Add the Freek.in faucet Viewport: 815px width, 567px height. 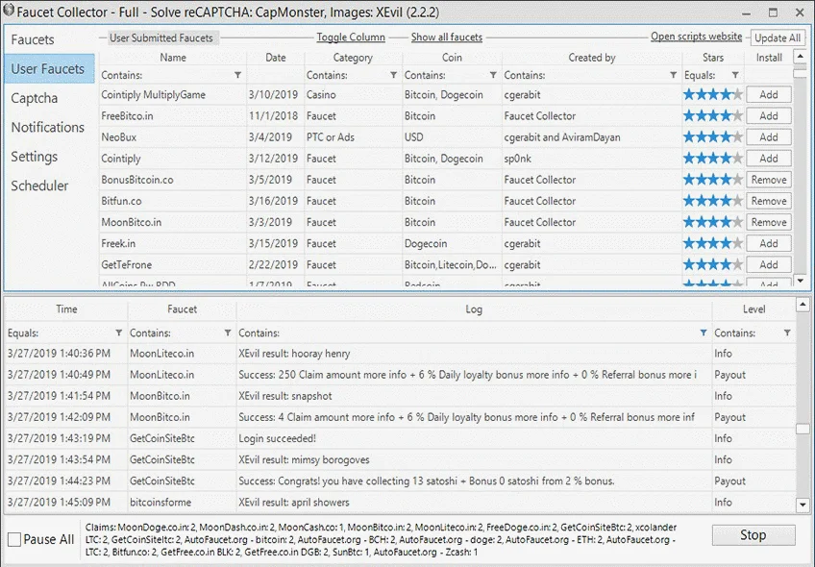point(769,243)
